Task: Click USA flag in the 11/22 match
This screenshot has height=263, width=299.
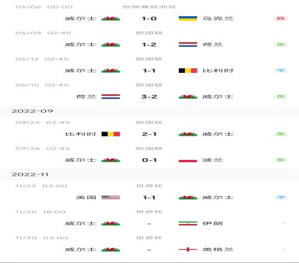Action: point(111,197)
